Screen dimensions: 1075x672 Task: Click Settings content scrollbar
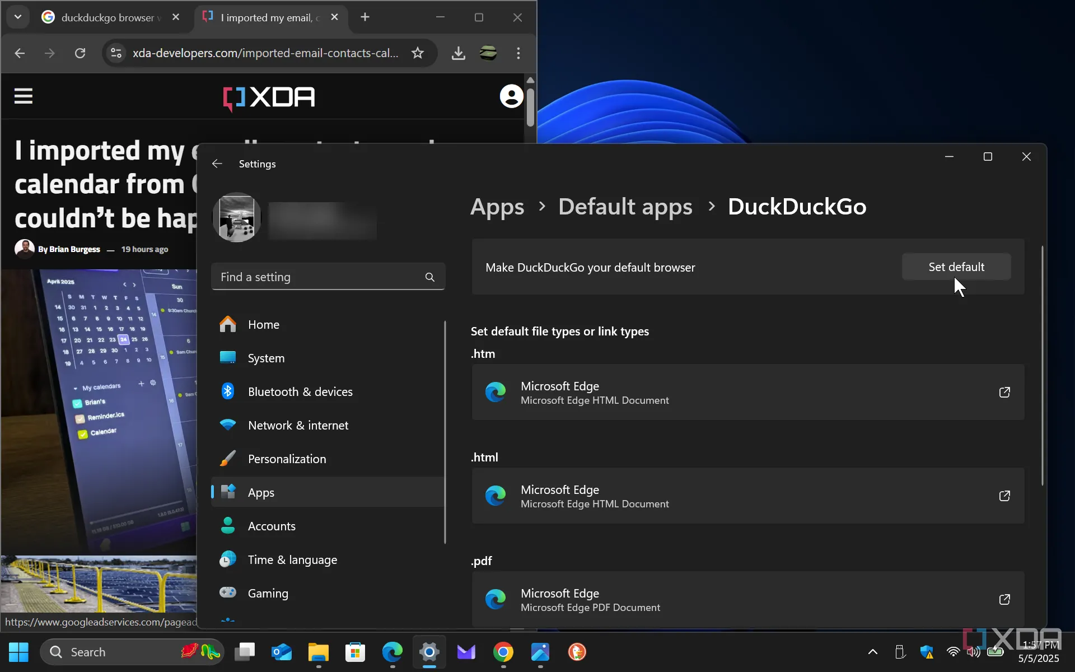(x=1042, y=365)
